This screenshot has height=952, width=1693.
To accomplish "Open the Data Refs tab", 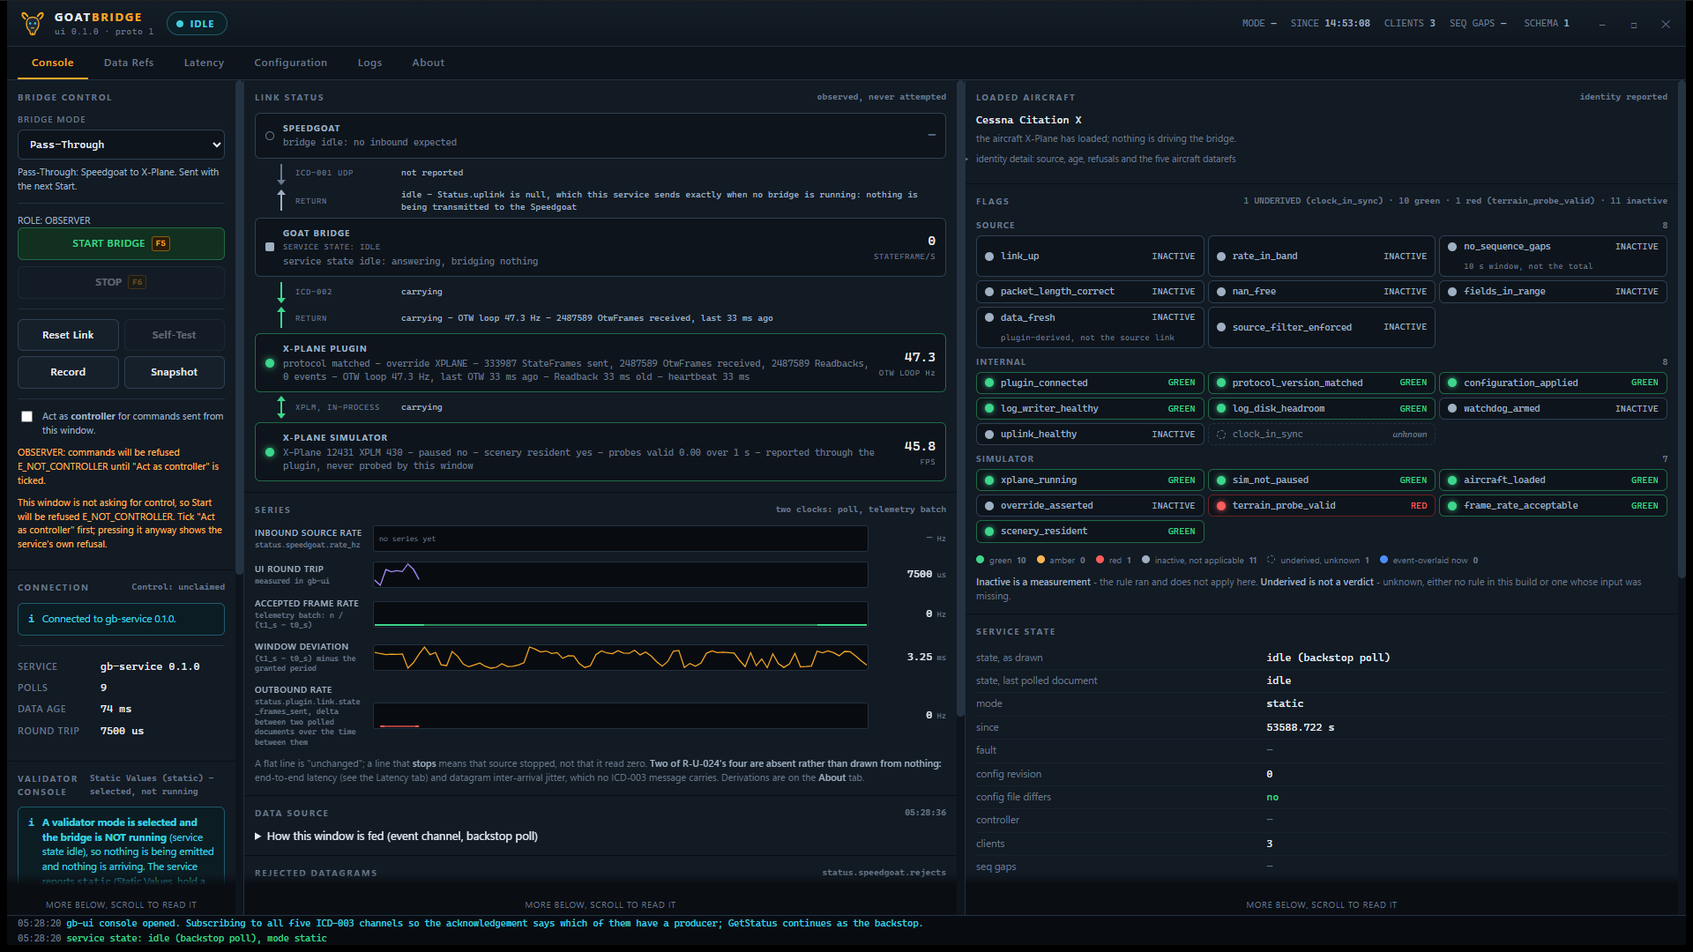I will click(129, 63).
